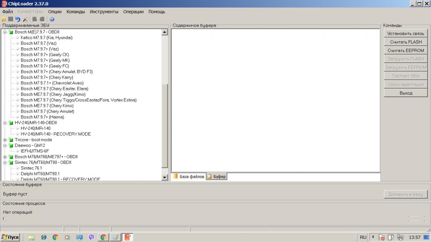Select Bosch M7.9.7+ (Chery Karry)
The image size is (431, 242).
[47, 77]
